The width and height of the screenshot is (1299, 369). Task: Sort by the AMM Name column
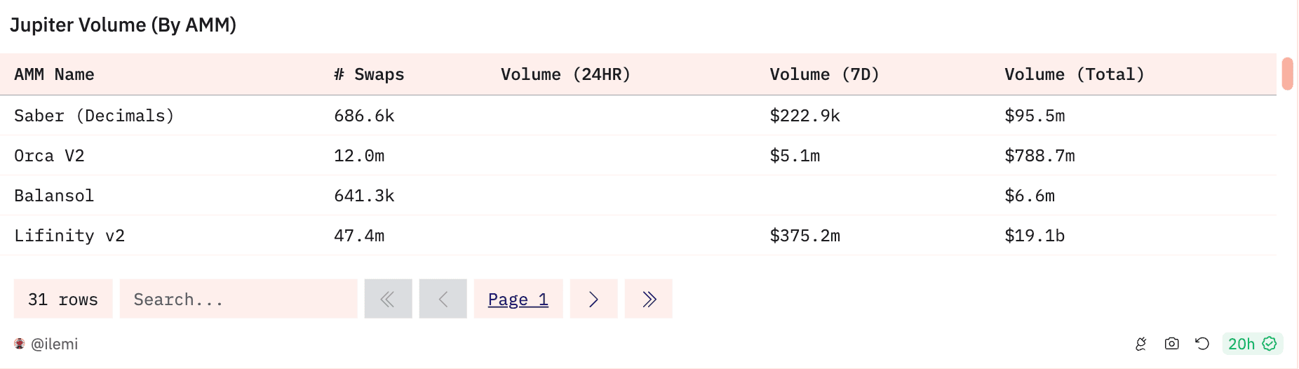[x=54, y=74]
